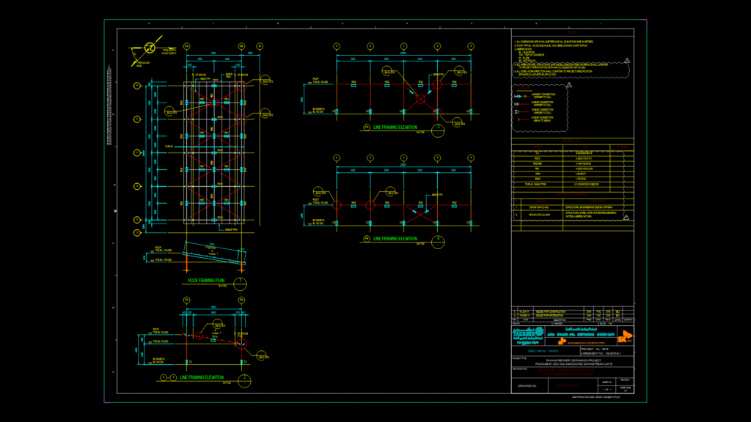This screenshot has width=751, height=422.
Task: Select the AGREEMENT NO. text
Action: point(601,354)
